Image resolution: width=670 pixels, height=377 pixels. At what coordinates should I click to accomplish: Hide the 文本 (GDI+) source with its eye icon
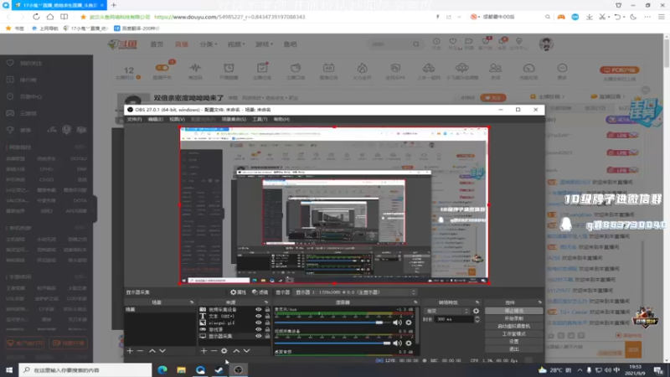coord(258,316)
